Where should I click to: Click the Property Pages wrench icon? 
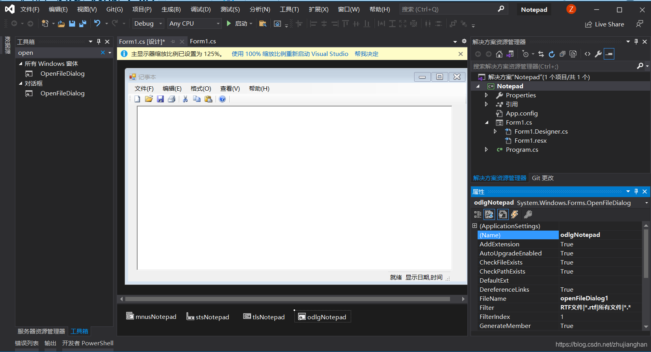[528, 214]
